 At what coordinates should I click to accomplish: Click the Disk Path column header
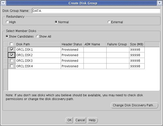(x=38, y=44)
